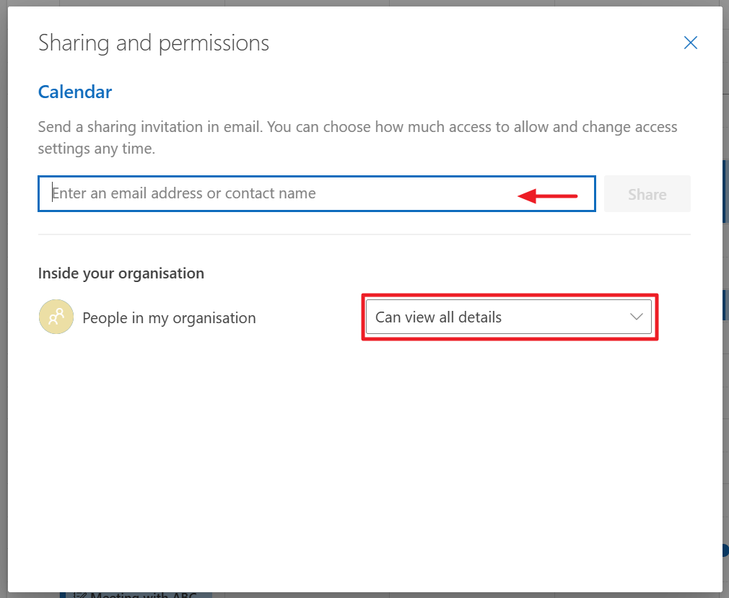Click the 'People in my organisation' label
729x598 pixels.
(169, 318)
